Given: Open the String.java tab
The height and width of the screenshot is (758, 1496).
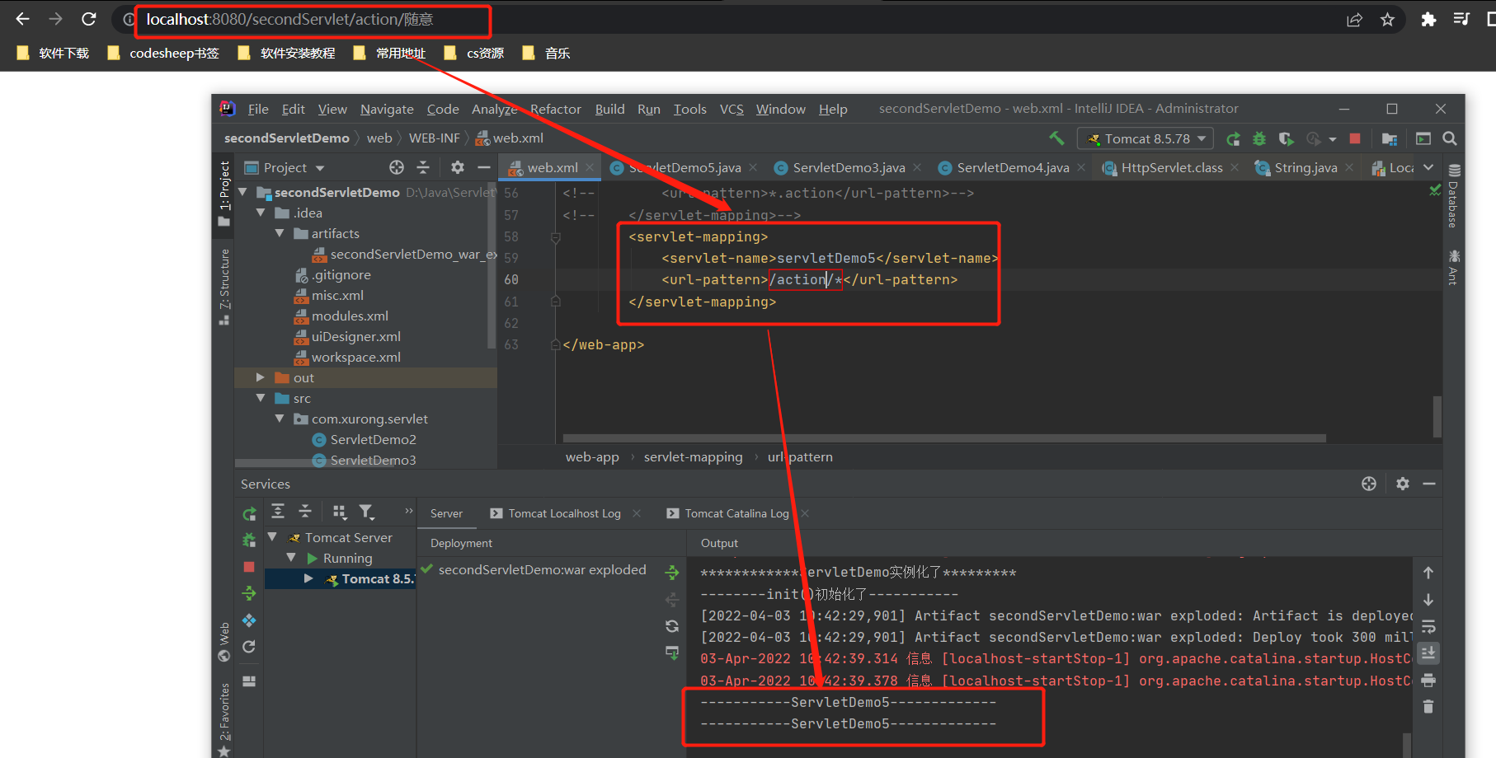Looking at the screenshot, I should coord(1305,167).
